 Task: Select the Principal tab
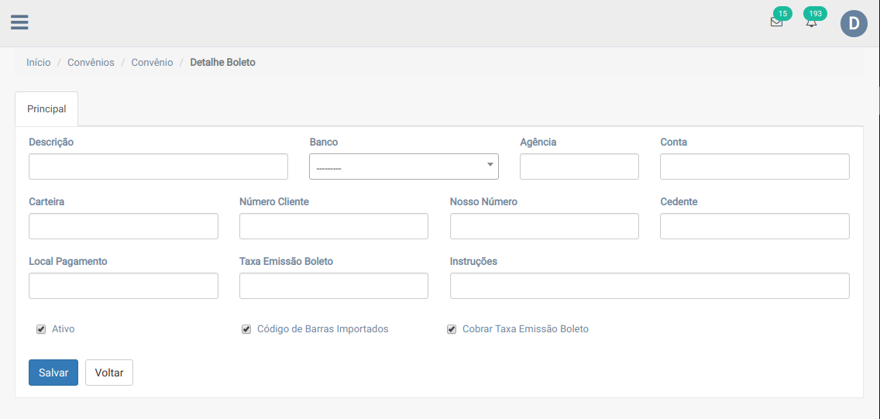pos(46,109)
